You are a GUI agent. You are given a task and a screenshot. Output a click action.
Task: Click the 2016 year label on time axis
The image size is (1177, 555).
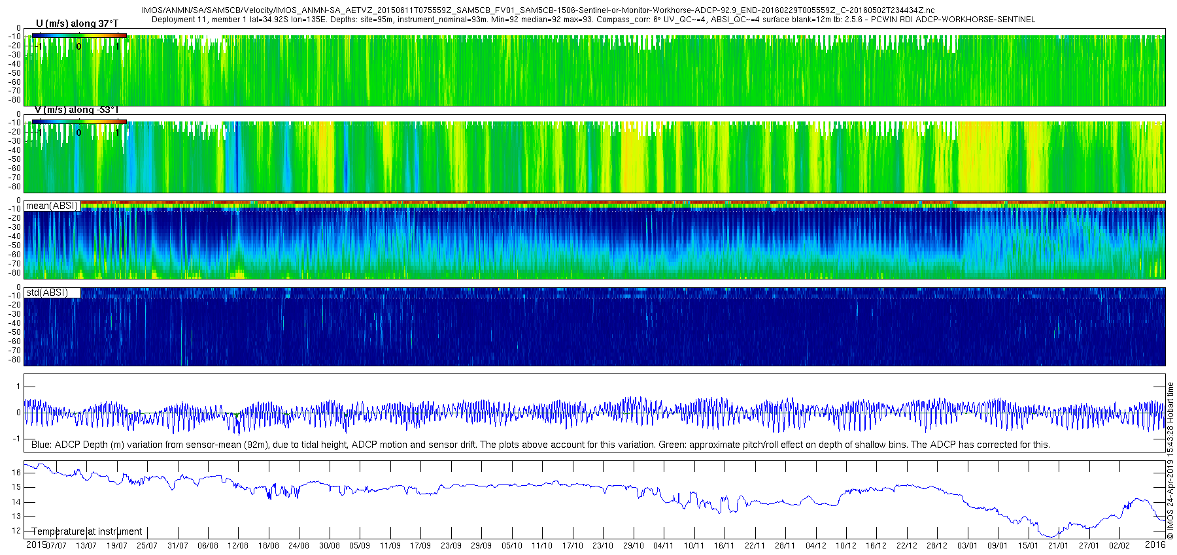tap(1155, 545)
